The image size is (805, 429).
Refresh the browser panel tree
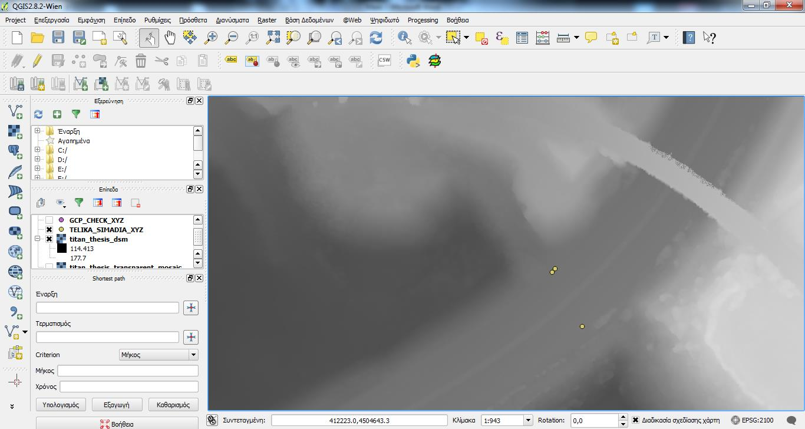(x=38, y=114)
